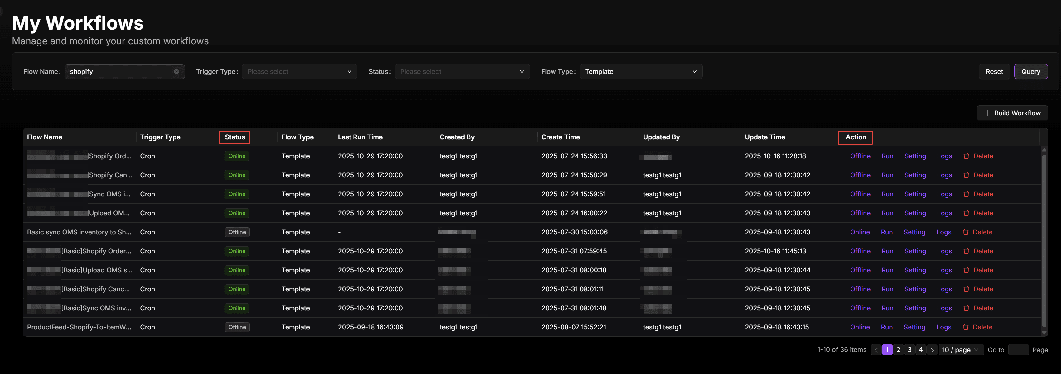Click the previous page arrow

click(876, 350)
